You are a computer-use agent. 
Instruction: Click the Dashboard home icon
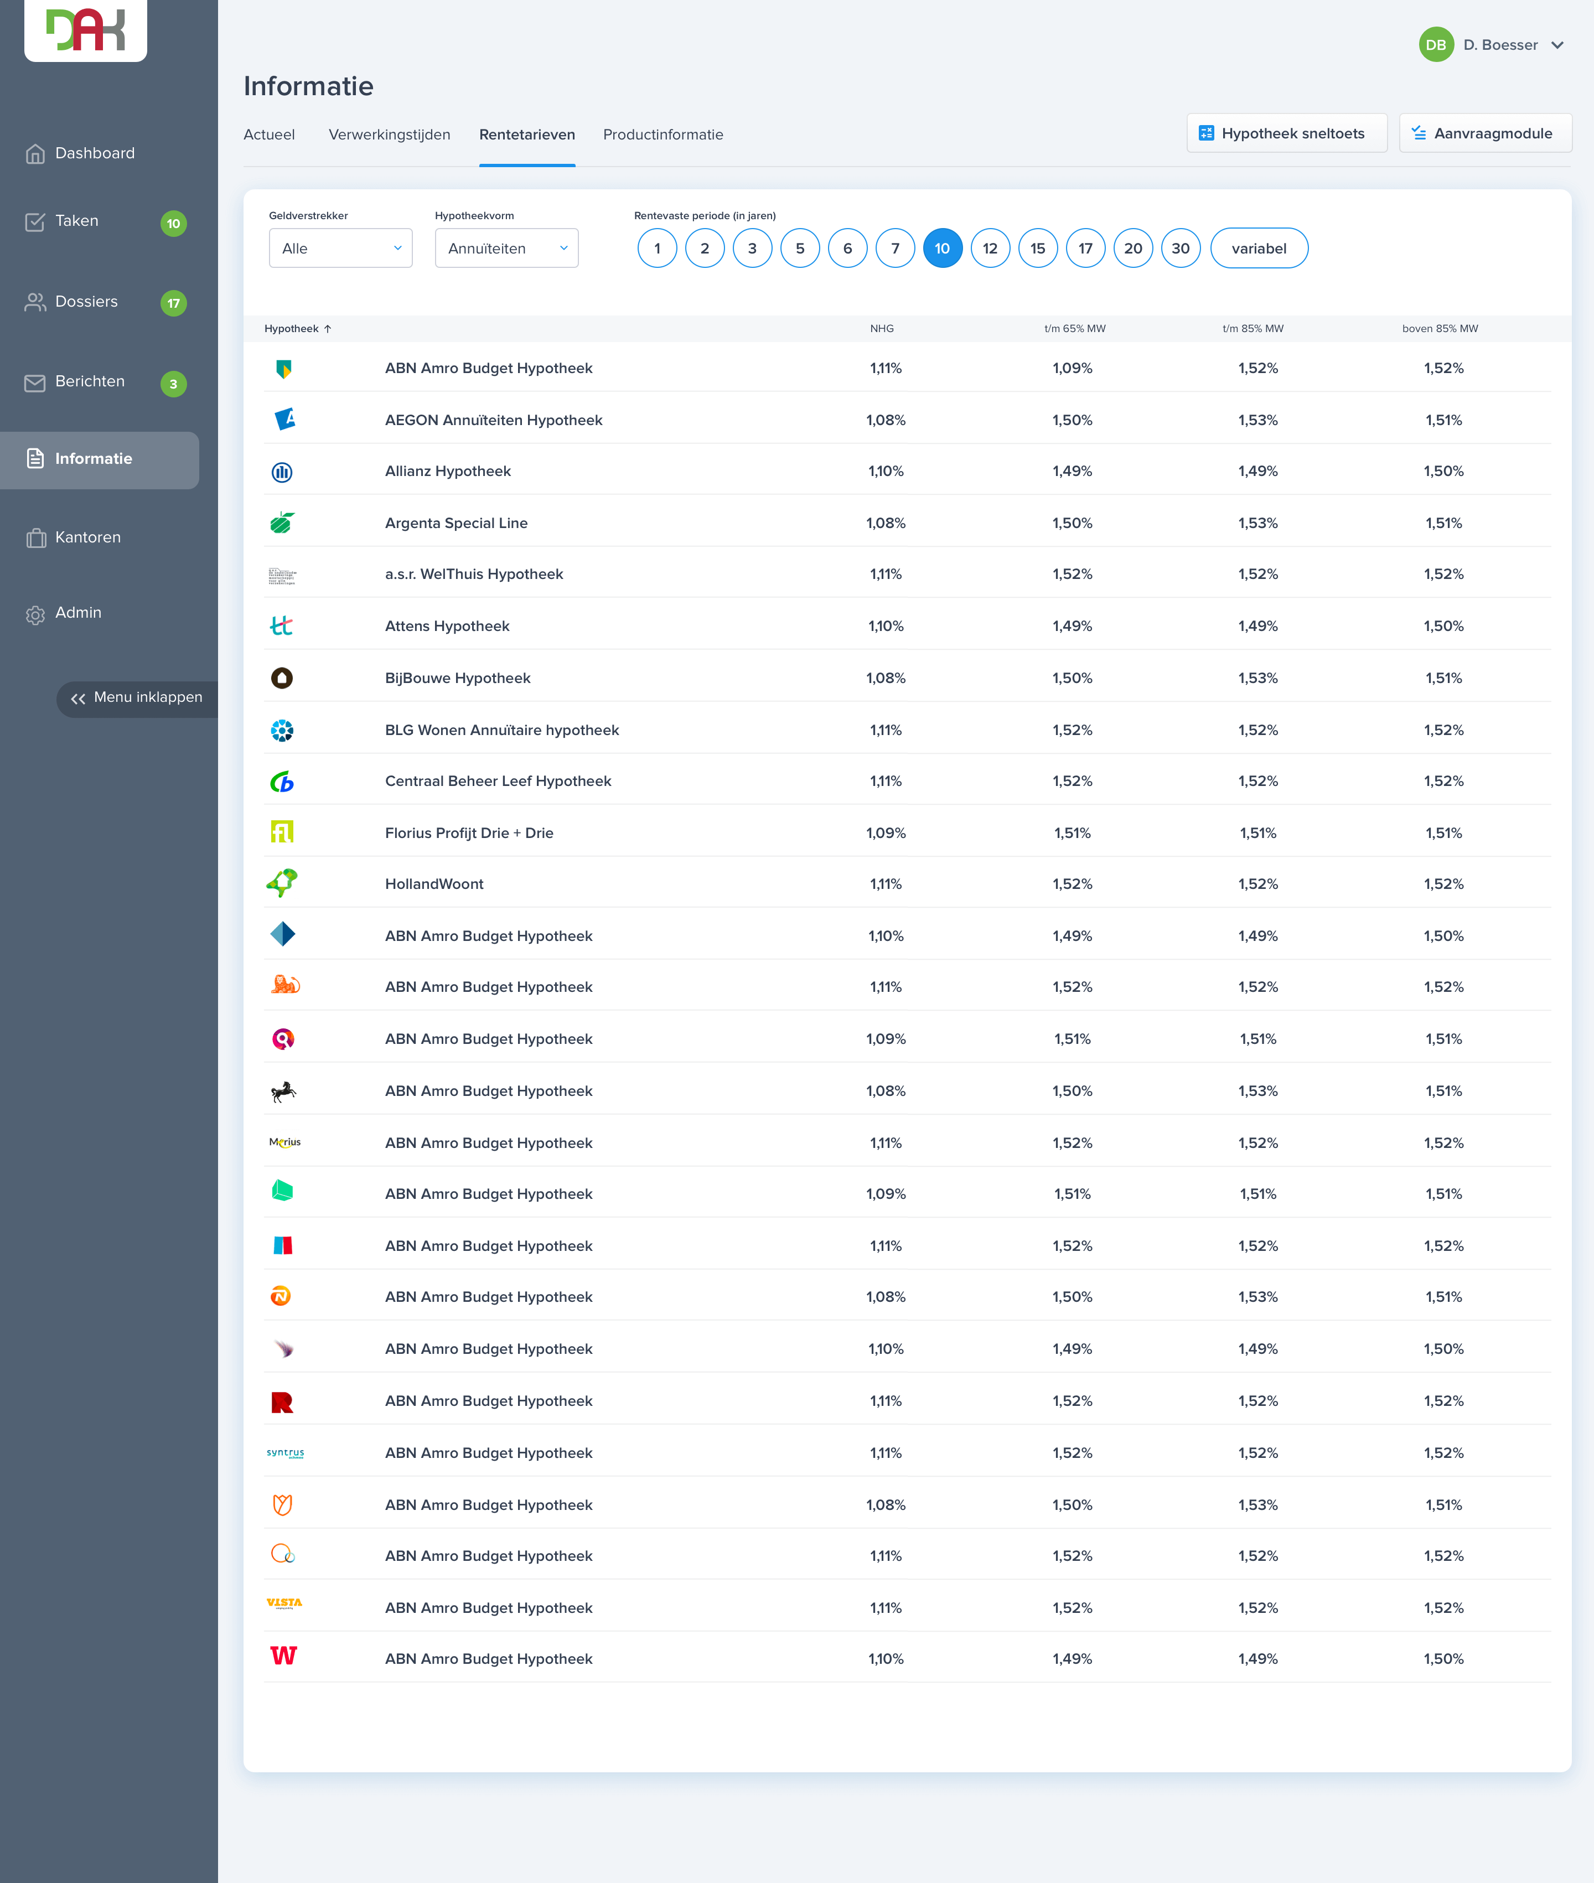click(35, 154)
